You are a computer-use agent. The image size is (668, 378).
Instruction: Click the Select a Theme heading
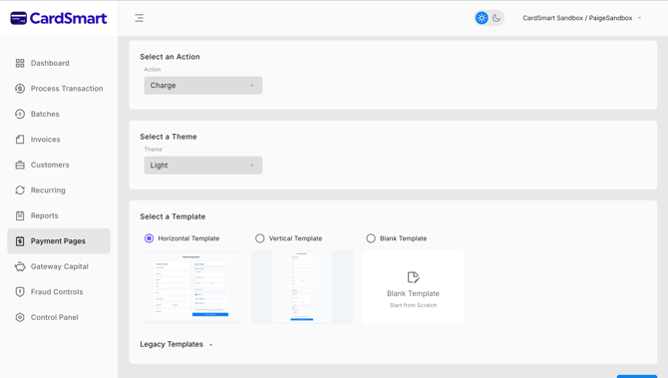[x=168, y=137]
